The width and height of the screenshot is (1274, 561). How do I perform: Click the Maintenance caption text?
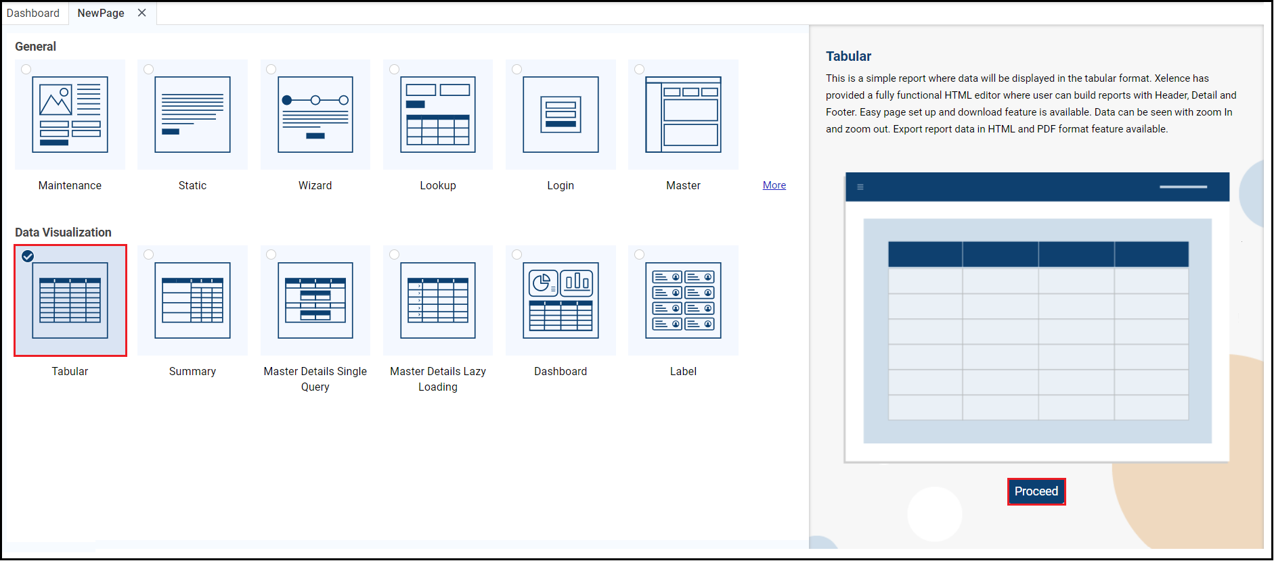[70, 185]
